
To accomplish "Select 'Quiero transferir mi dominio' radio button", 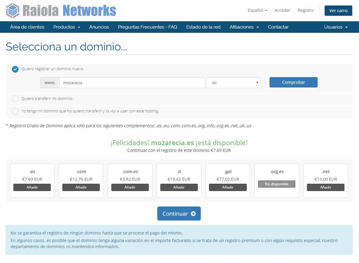I will tap(15, 99).
